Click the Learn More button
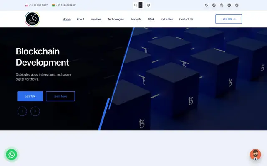The height and width of the screenshot is (166, 267). [60, 96]
